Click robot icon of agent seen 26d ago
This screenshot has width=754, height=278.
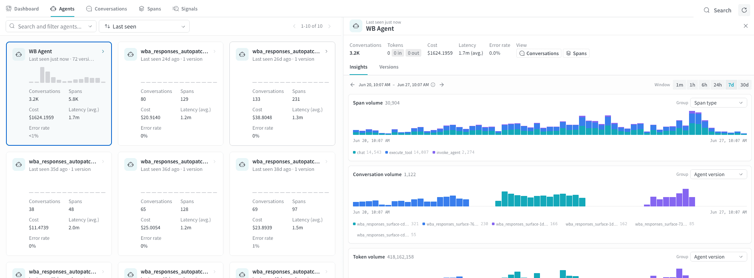tap(242, 54)
